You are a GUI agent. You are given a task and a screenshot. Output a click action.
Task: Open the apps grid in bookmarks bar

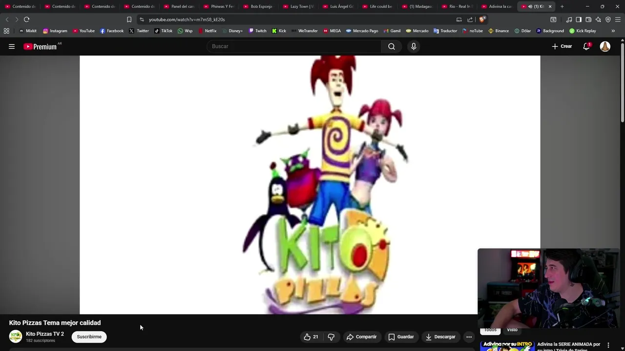pos(6,31)
